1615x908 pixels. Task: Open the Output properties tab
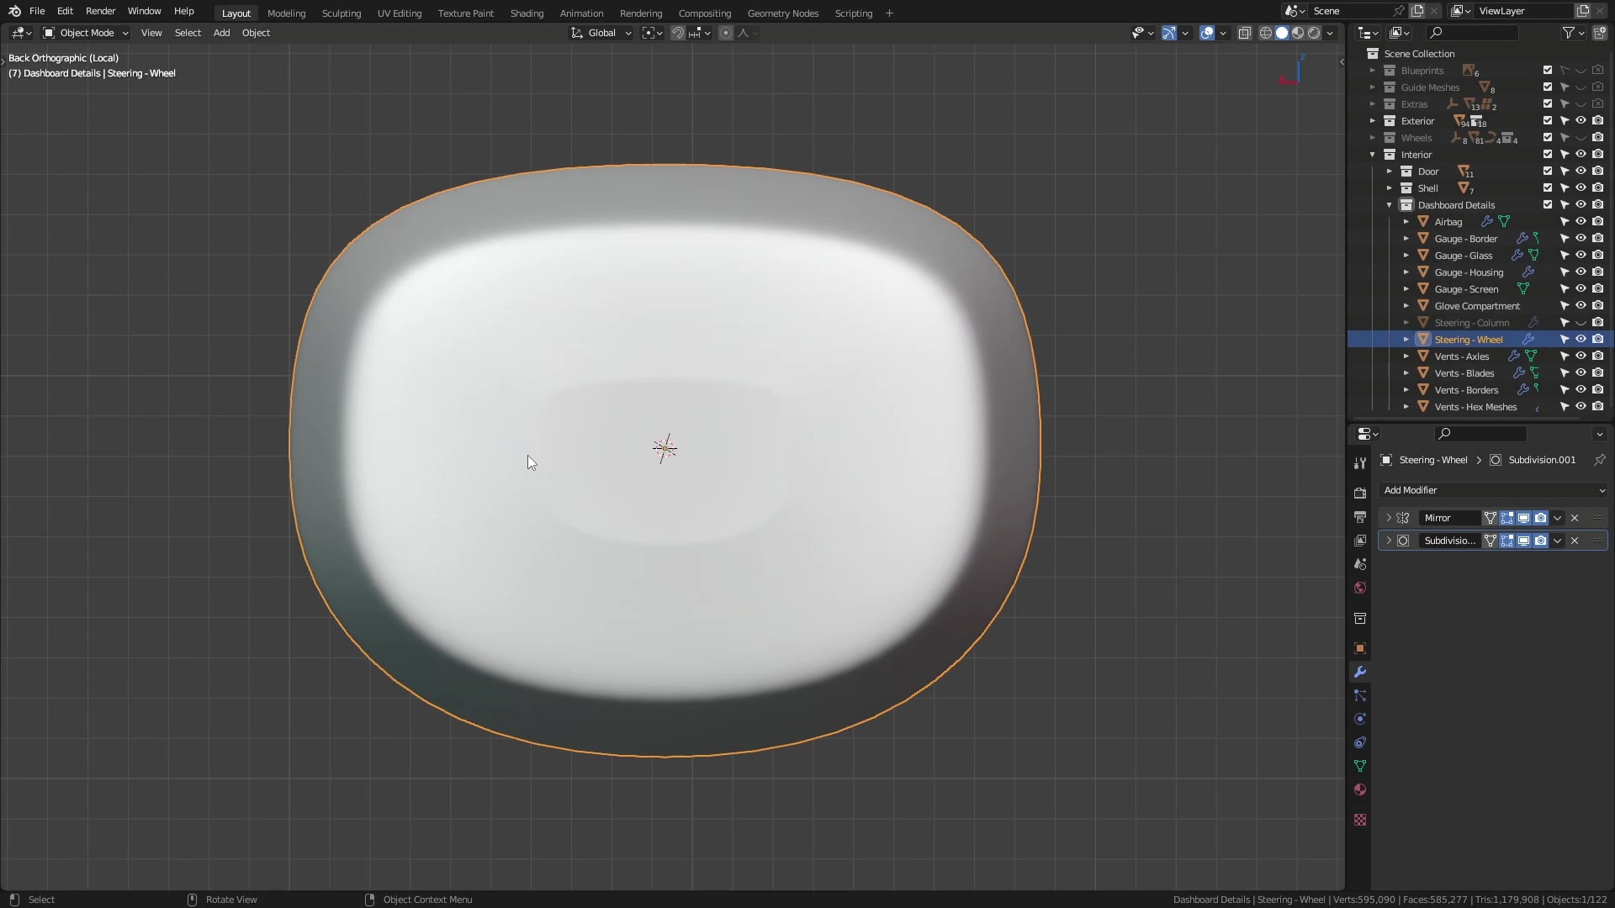[x=1360, y=517]
